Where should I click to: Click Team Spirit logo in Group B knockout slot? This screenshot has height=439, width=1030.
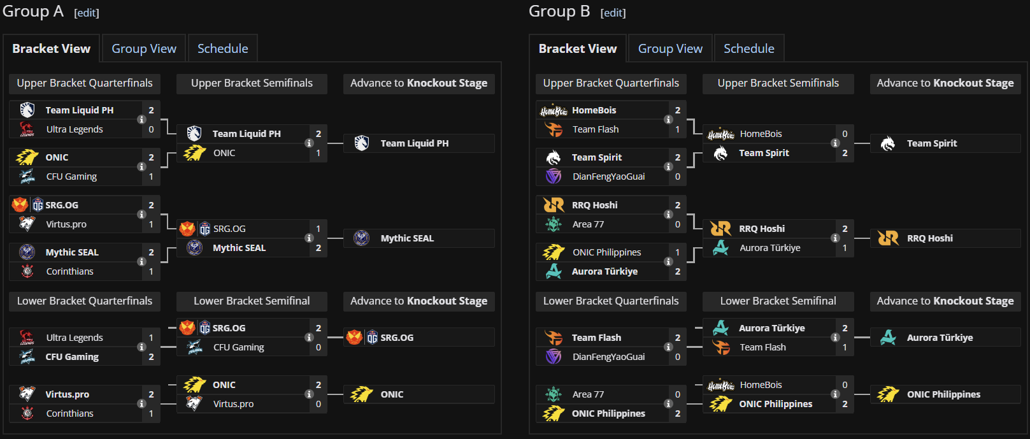point(888,143)
